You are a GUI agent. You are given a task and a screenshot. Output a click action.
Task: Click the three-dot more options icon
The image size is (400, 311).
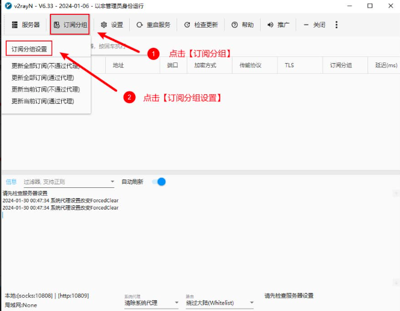(x=336, y=25)
